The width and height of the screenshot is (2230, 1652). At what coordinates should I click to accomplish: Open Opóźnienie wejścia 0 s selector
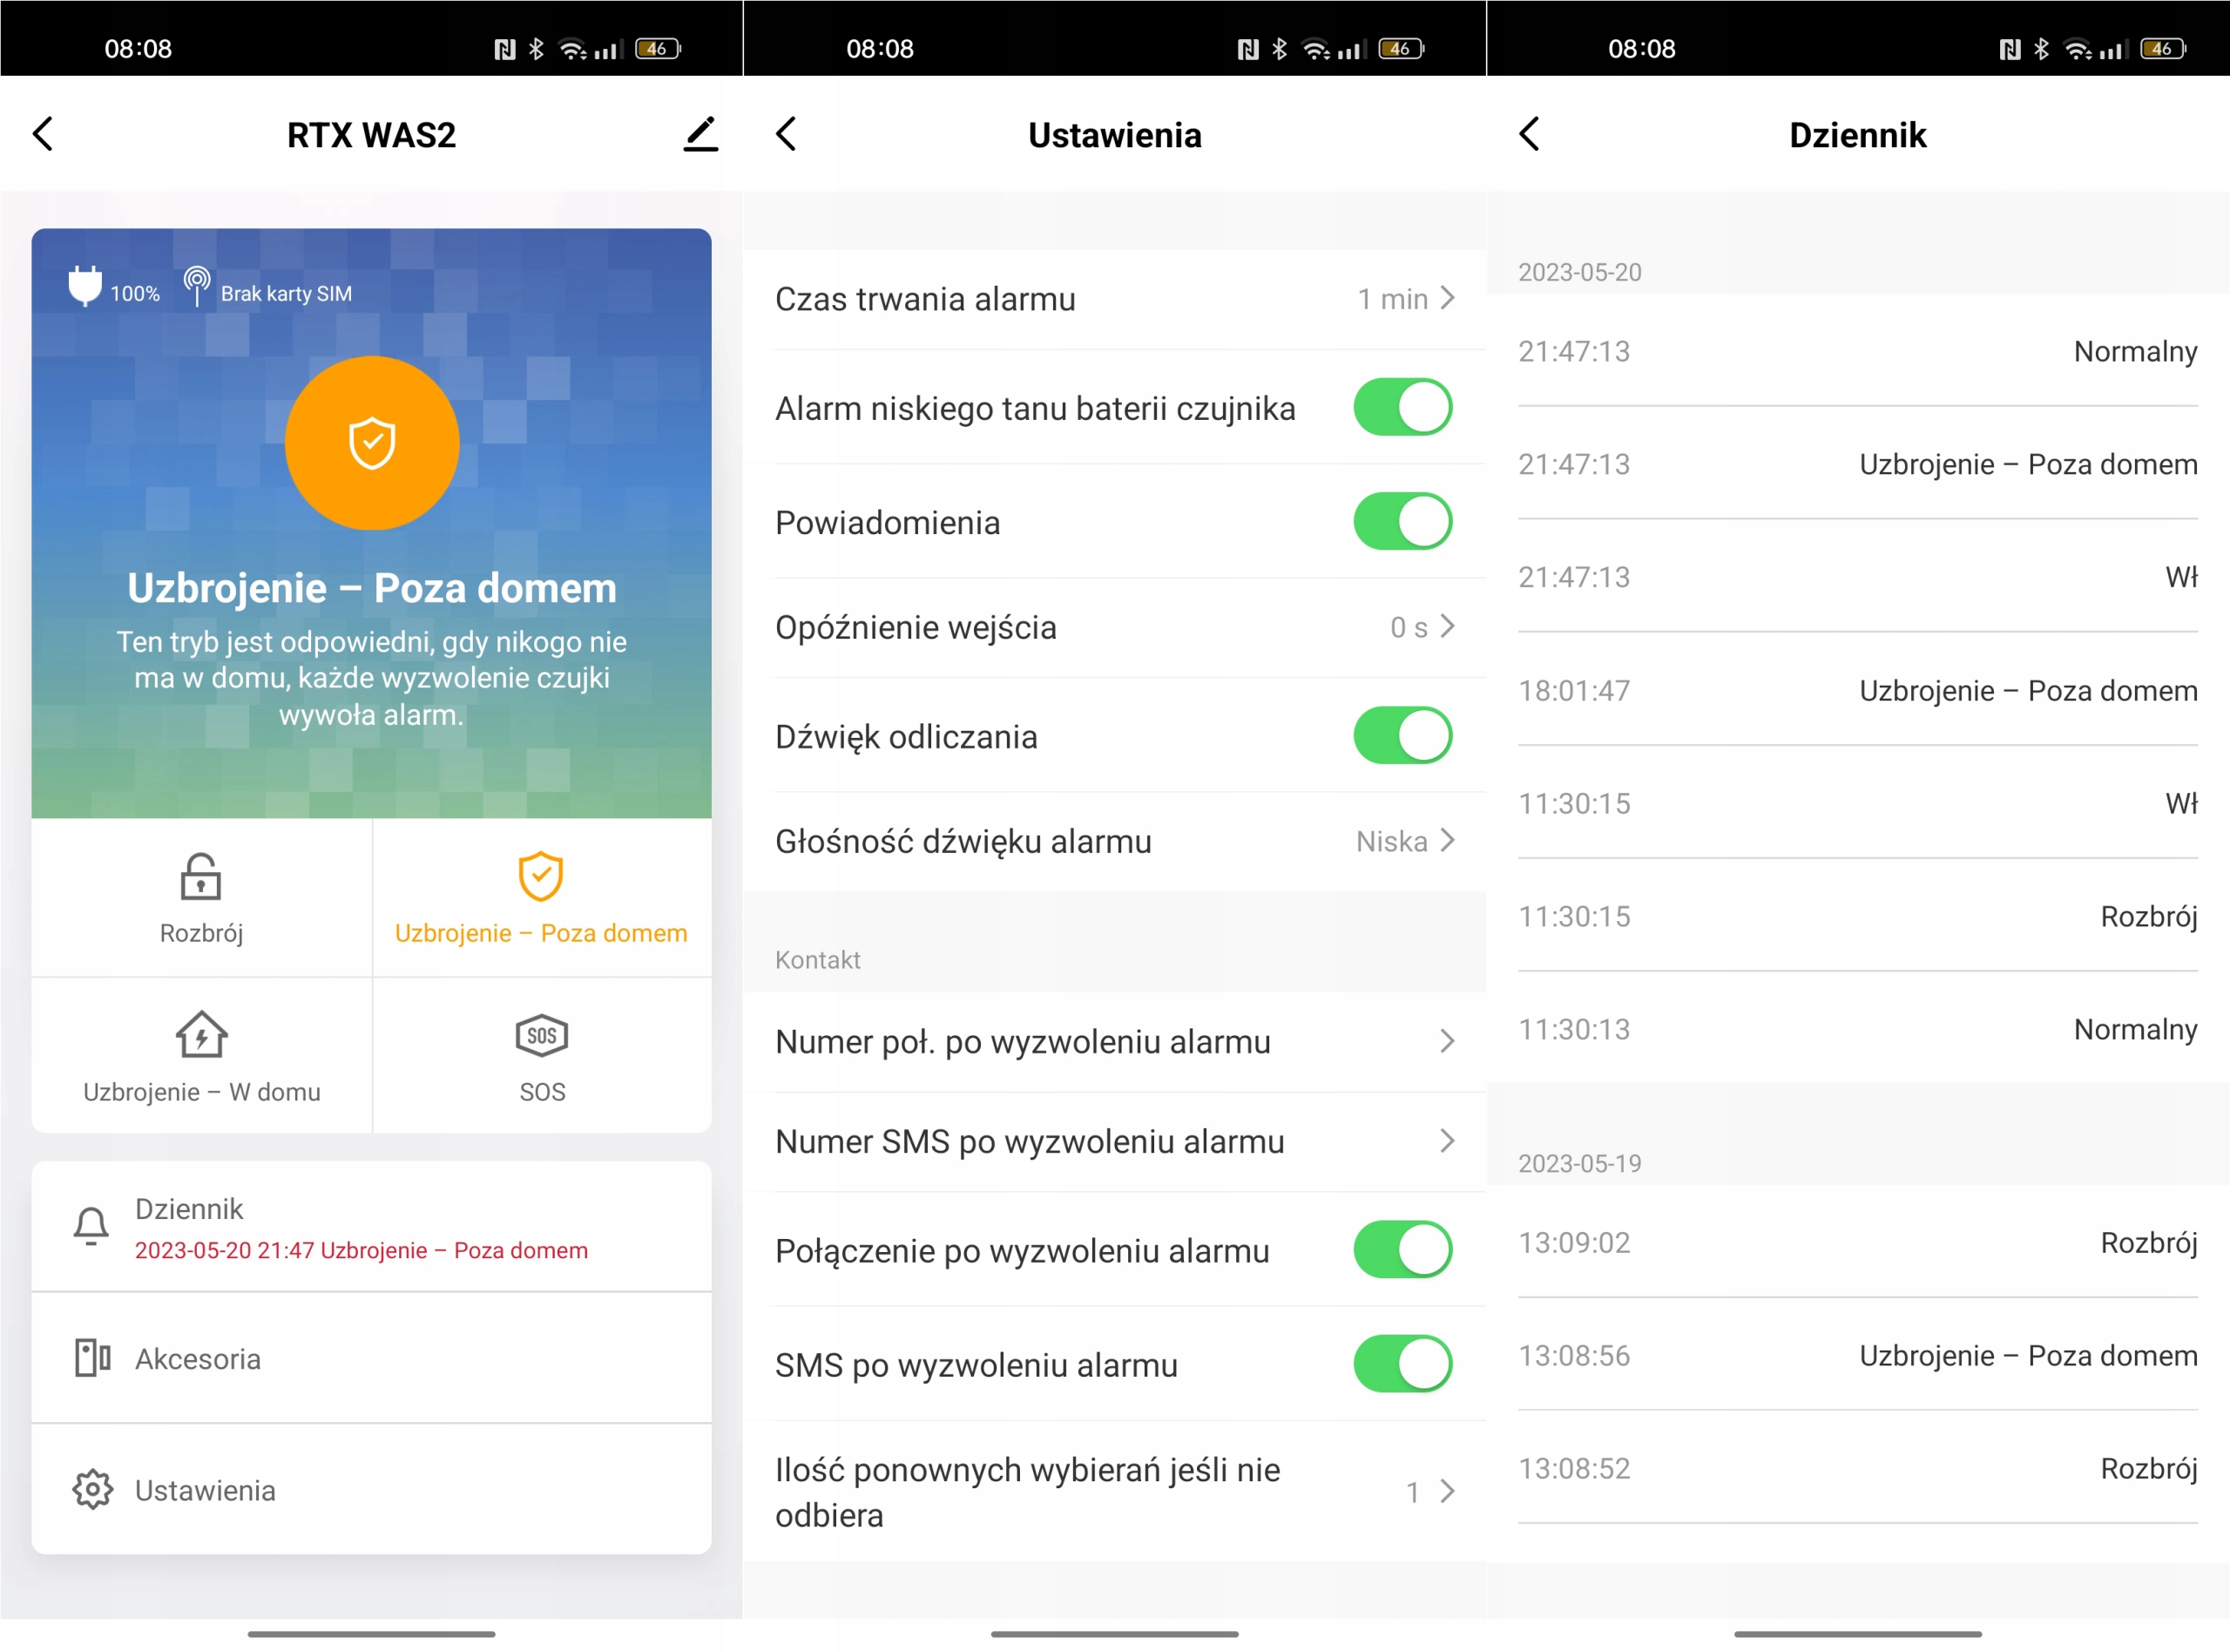coord(1113,627)
